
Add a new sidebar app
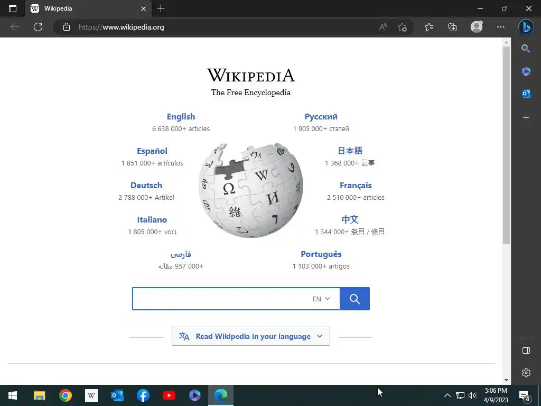pos(526,118)
